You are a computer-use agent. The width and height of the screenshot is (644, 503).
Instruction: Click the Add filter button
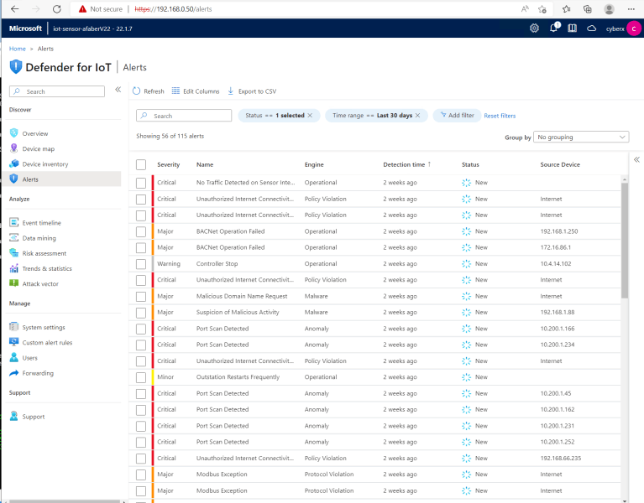(456, 116)
